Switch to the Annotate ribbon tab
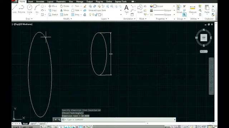Viewport: 229px width, 128px height. pos(40,1)
